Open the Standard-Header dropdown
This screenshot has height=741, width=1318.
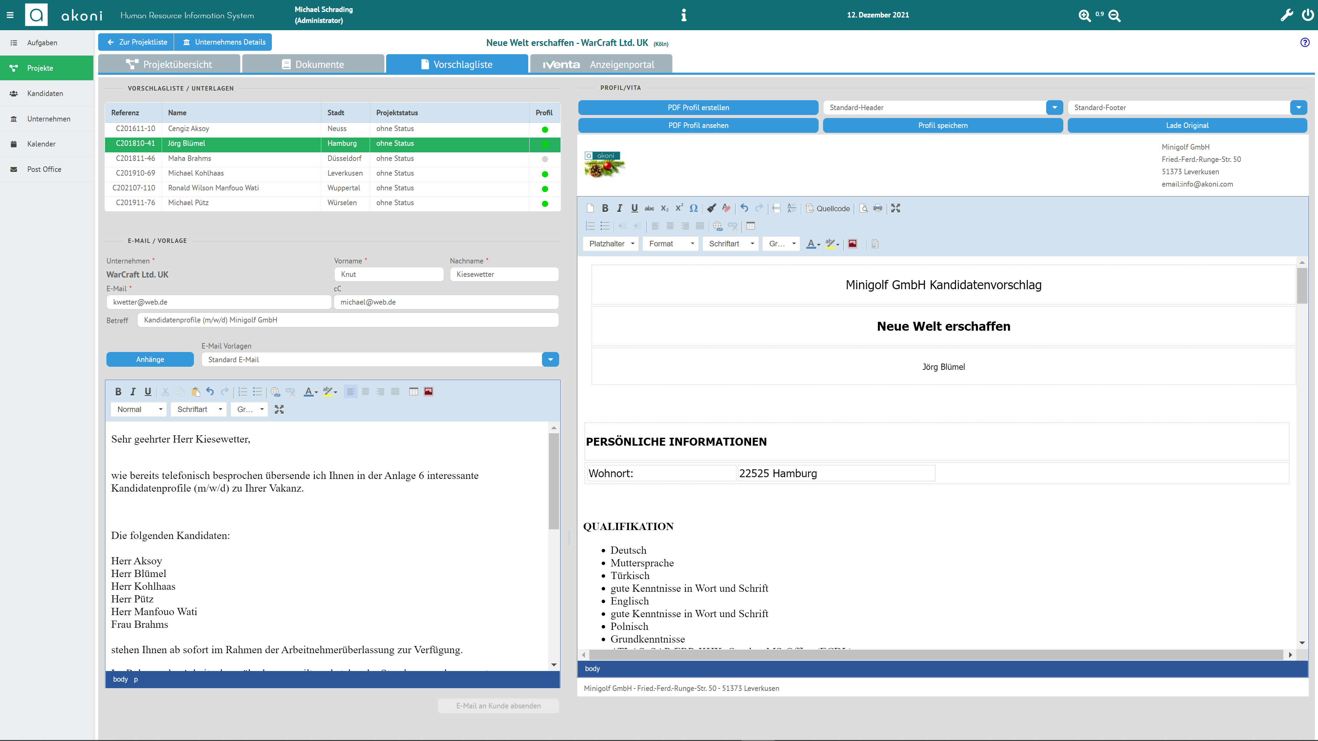click(x=1054, y=107)
